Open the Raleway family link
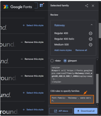 pos(59,25)
